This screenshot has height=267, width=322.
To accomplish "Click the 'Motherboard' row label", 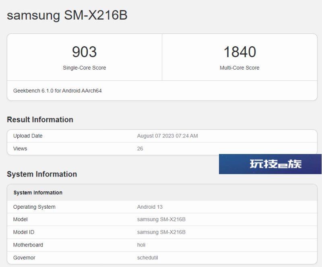I will coord(28,245).
